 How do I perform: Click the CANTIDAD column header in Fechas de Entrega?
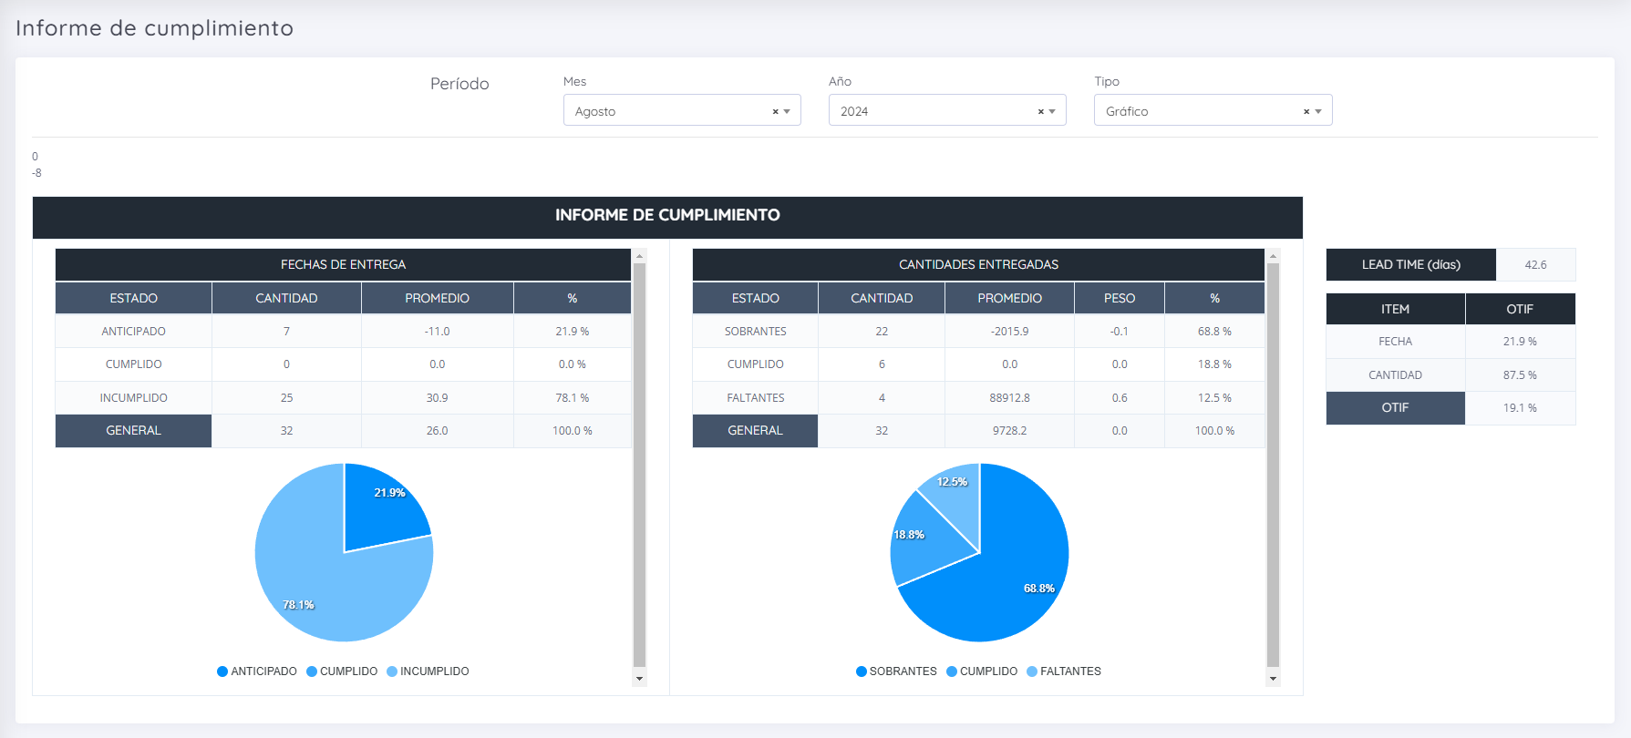286,298
